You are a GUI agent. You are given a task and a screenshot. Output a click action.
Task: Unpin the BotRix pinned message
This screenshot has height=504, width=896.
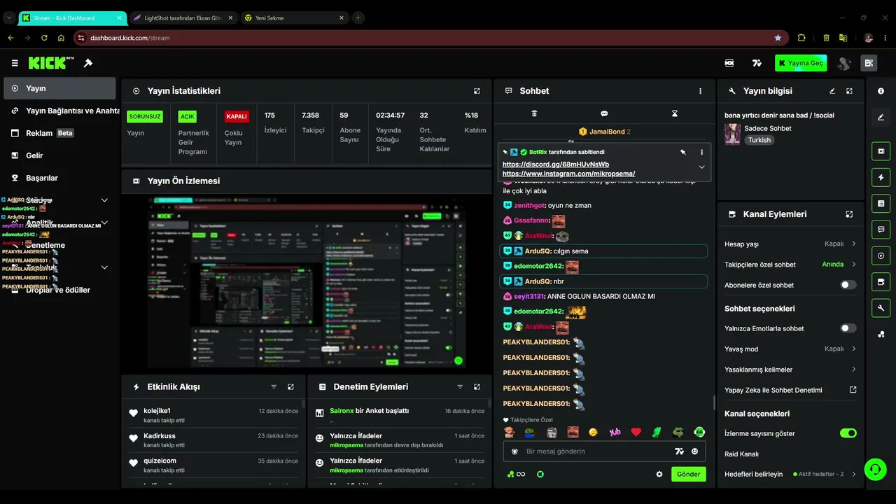[683, 152]
